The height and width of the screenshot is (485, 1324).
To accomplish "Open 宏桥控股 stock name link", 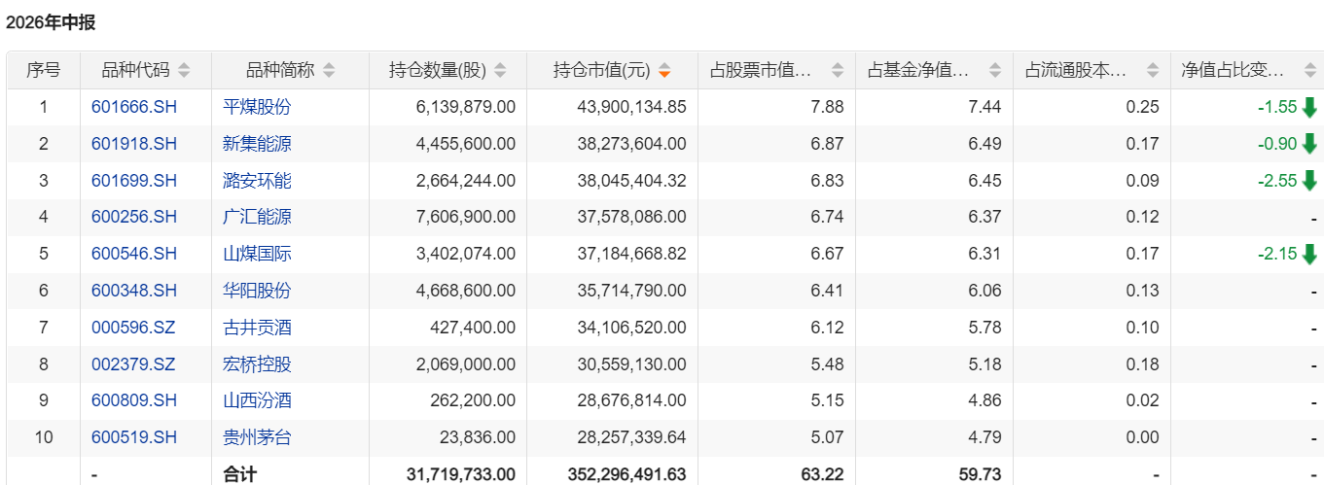I will (x=257, y=364).
